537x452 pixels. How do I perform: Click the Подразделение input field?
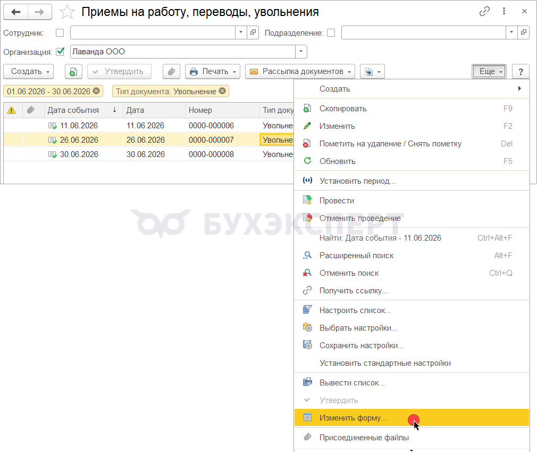[x=424, y=32]
